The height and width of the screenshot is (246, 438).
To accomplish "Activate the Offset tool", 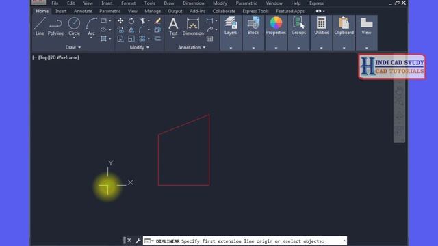I will (157, 38).
